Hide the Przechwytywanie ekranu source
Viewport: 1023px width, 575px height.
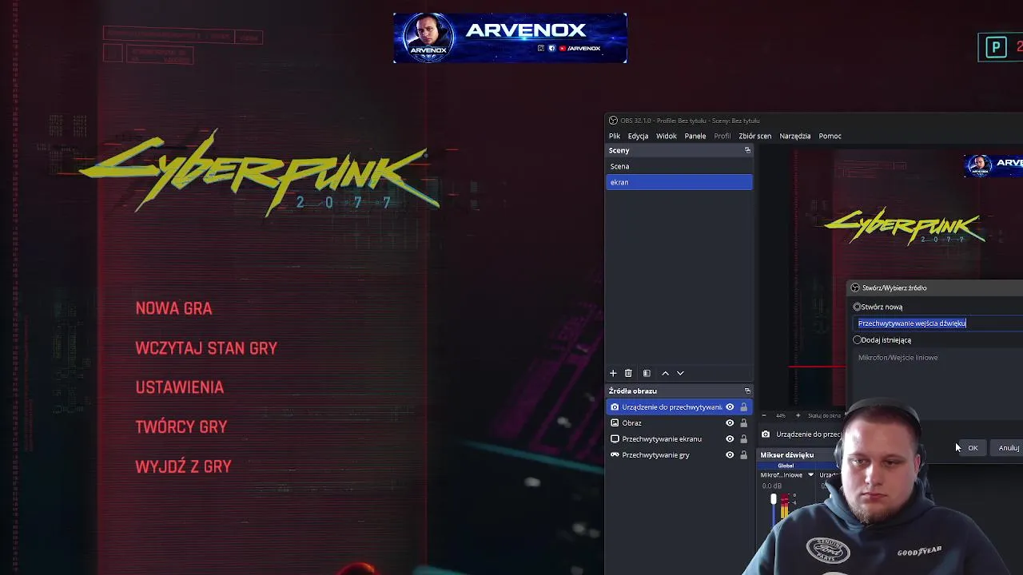point(730,439)
